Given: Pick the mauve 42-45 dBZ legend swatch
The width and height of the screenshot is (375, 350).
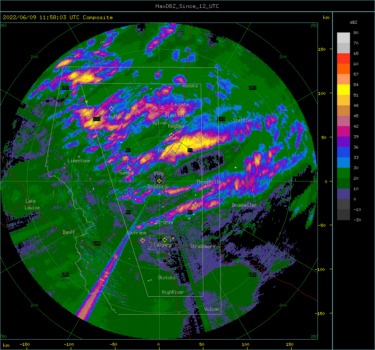Looking at the screenshot, I should [x=343, y=121].
